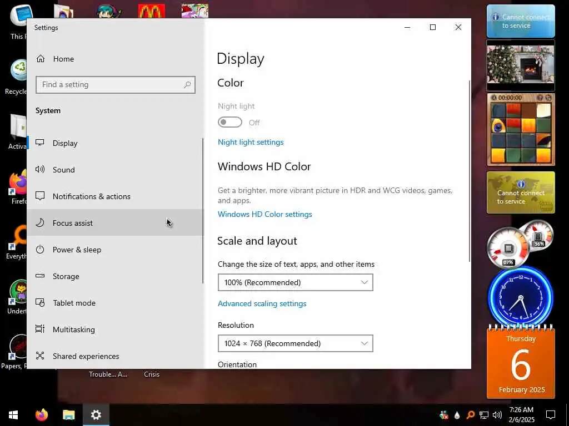Open Storage settings
This screenshot has width=569, height=426.
(114, 276)
